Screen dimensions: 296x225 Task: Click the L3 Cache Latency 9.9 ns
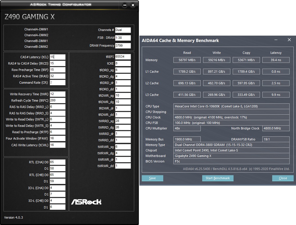pos(276,95)
